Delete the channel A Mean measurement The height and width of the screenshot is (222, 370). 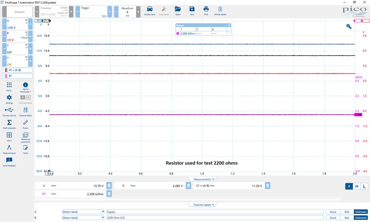(x=109, y=186)
